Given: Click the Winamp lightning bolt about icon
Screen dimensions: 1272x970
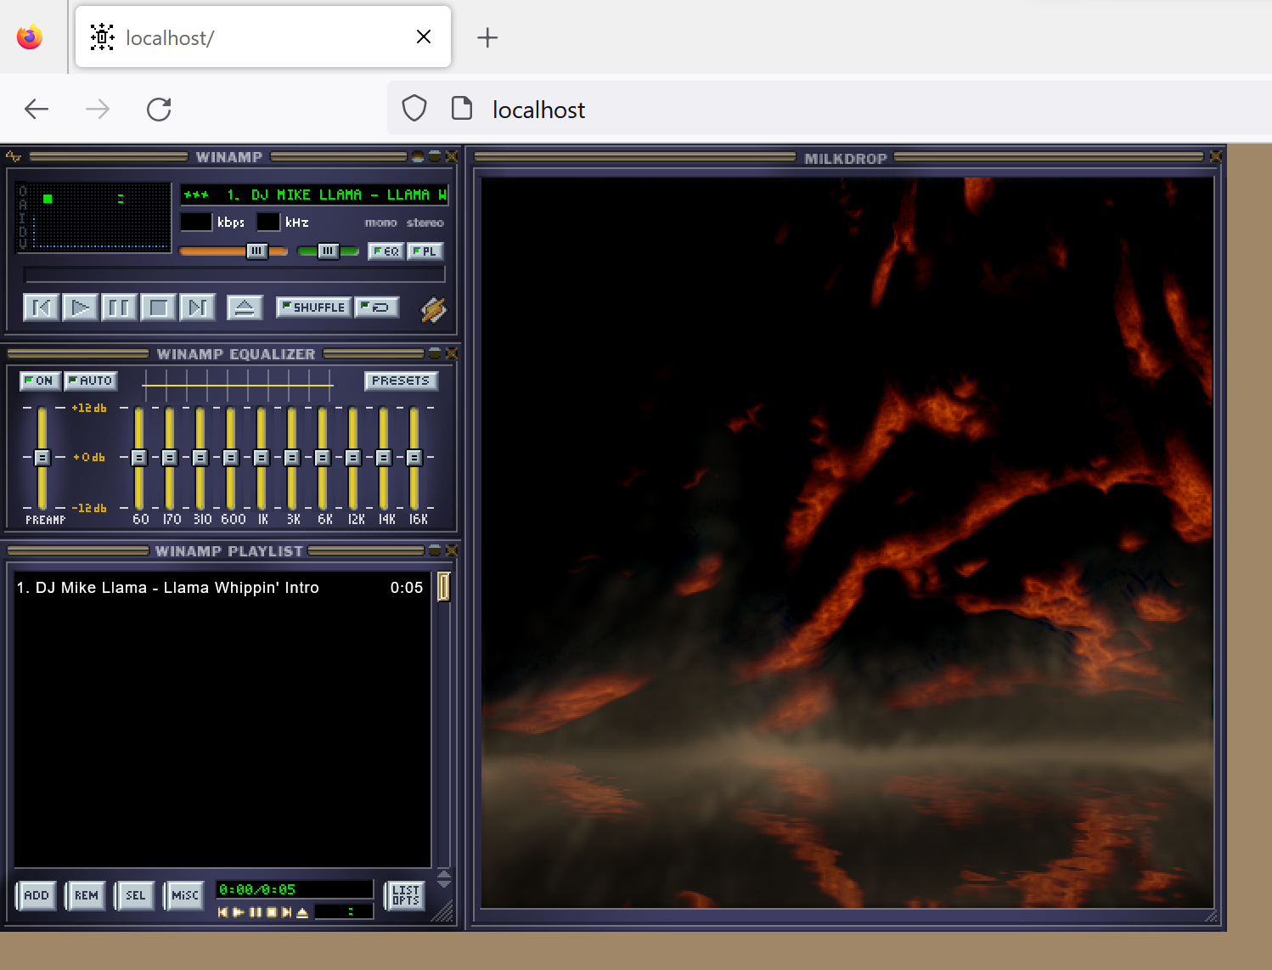Looking at the screenshot, I should click(434, 310).
